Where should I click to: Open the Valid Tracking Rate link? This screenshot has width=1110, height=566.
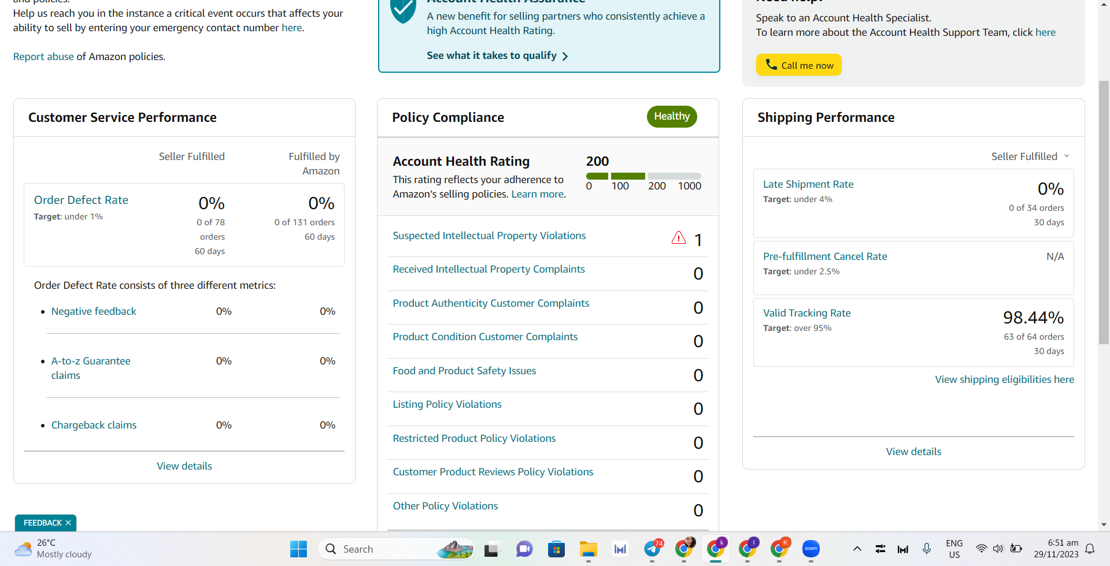[x=807, y=313]
